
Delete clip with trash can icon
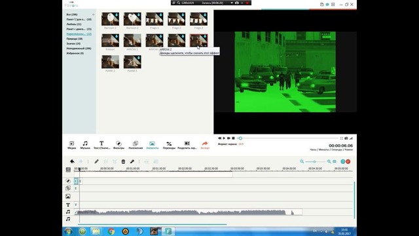coord(123,161)
